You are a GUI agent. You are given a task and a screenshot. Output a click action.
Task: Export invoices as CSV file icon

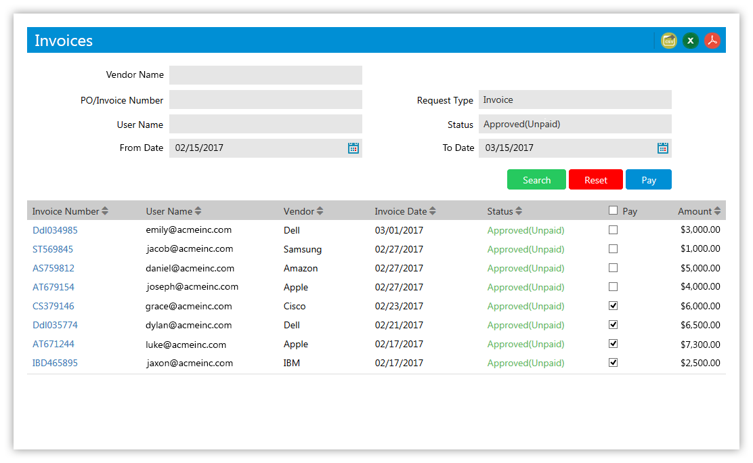pyautogui.click(x=668, y=41)
